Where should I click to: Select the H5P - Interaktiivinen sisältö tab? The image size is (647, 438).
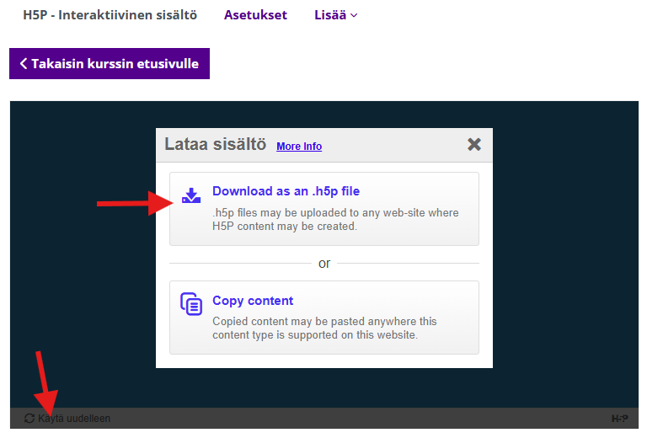click(110, 15)
